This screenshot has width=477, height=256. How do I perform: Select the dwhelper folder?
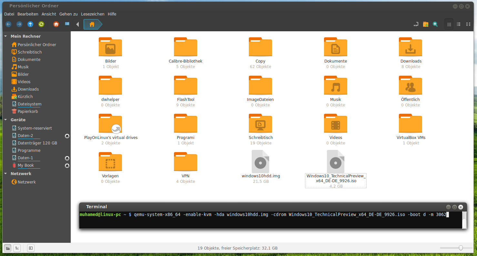[x=110, y=85]
